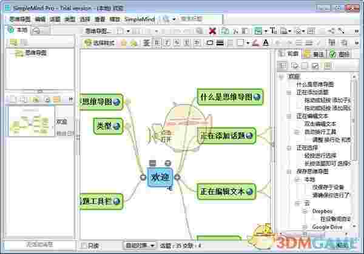The height and width of the screenshot is (254, 364).
Task: Click the thick line style icon
Action: [220, 42]
